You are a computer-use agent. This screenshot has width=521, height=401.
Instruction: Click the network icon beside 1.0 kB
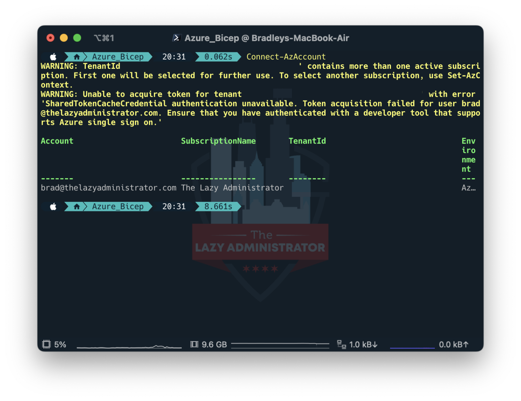(341, 344)
